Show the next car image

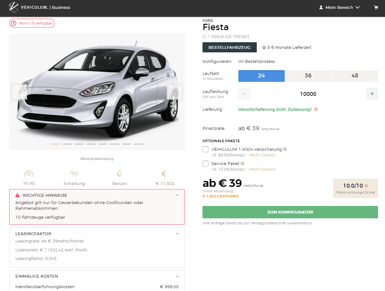[x=174, y=92]
